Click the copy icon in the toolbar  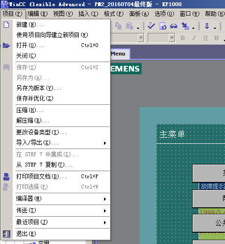click(118, 26)
